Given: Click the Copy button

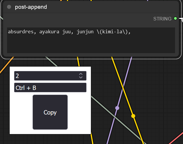Looking at the screenshot, I should pos(50,112).
